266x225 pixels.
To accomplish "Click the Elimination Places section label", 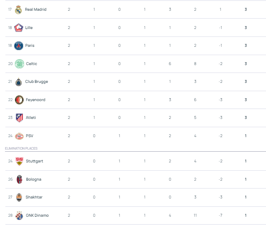I will (21, 148).
